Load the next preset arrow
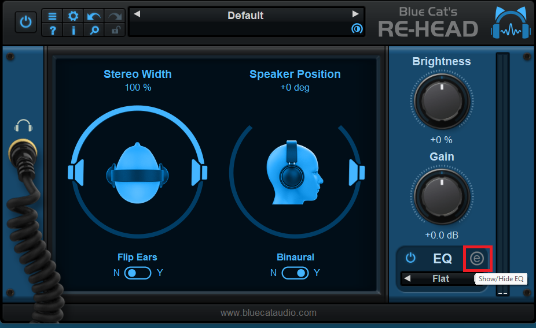The width and height of the screenshot is (536, 328). point(355,14)
